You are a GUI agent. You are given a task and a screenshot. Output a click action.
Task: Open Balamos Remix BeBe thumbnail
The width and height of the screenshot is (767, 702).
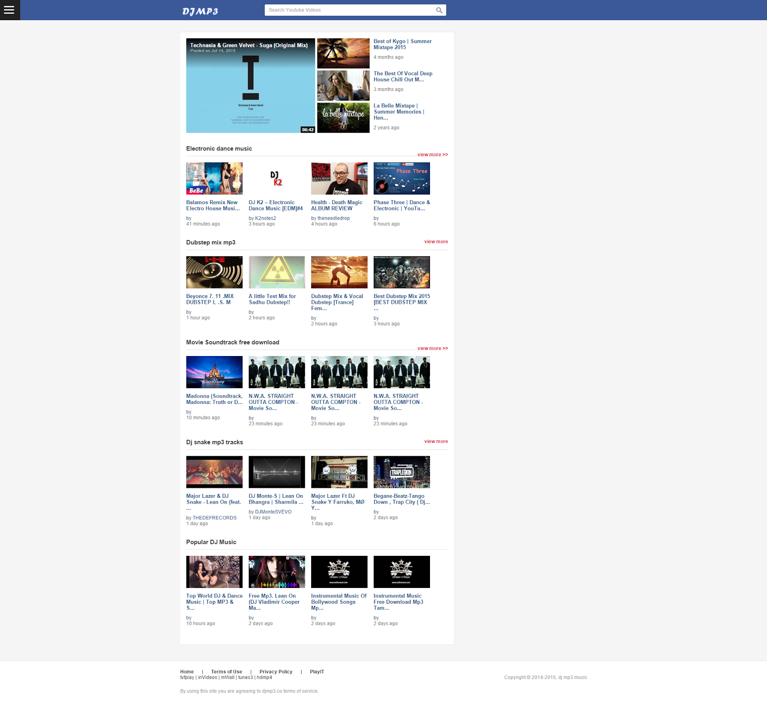tap(214, 178)
